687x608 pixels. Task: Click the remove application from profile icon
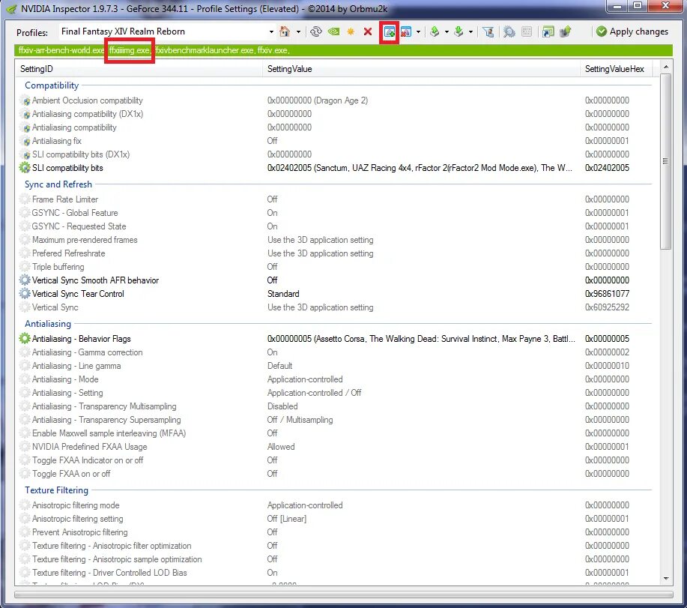coord(406,31)
